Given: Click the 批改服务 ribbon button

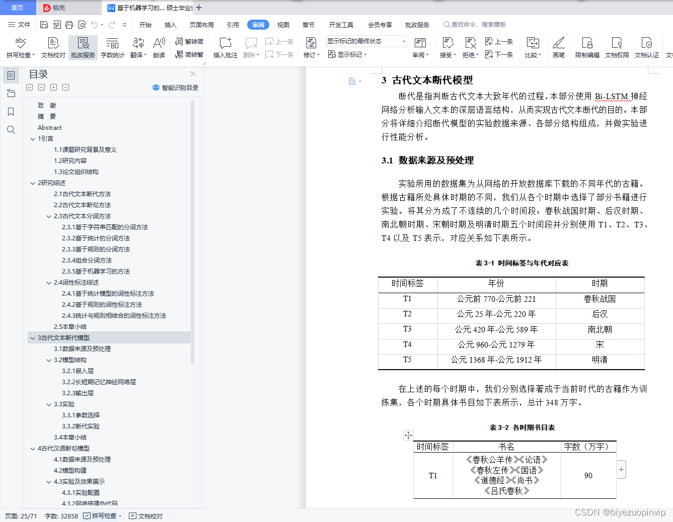Looking at the screenshot, I should (x=83, y=48).
